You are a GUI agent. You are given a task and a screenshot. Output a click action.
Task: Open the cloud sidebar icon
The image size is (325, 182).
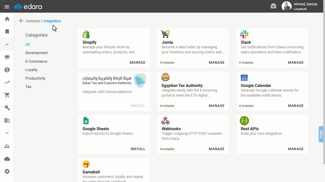(x=7, y=159)
